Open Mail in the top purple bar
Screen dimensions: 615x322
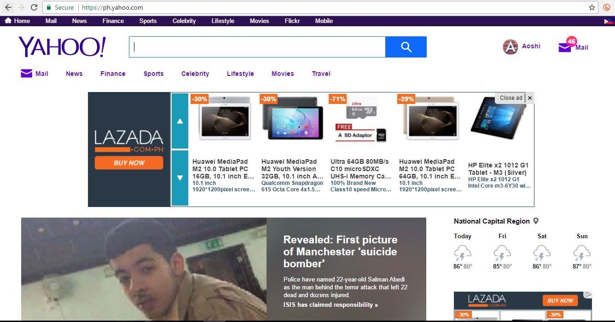51,21
